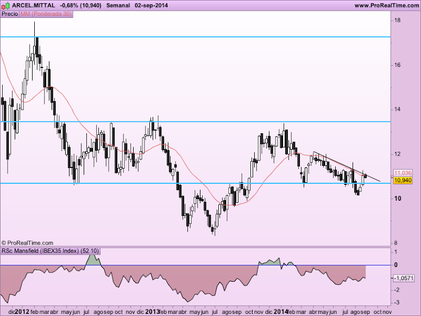Select the blue horizontal line near 10.7
This screenshot has height=316, width=421.
[196, 183]
